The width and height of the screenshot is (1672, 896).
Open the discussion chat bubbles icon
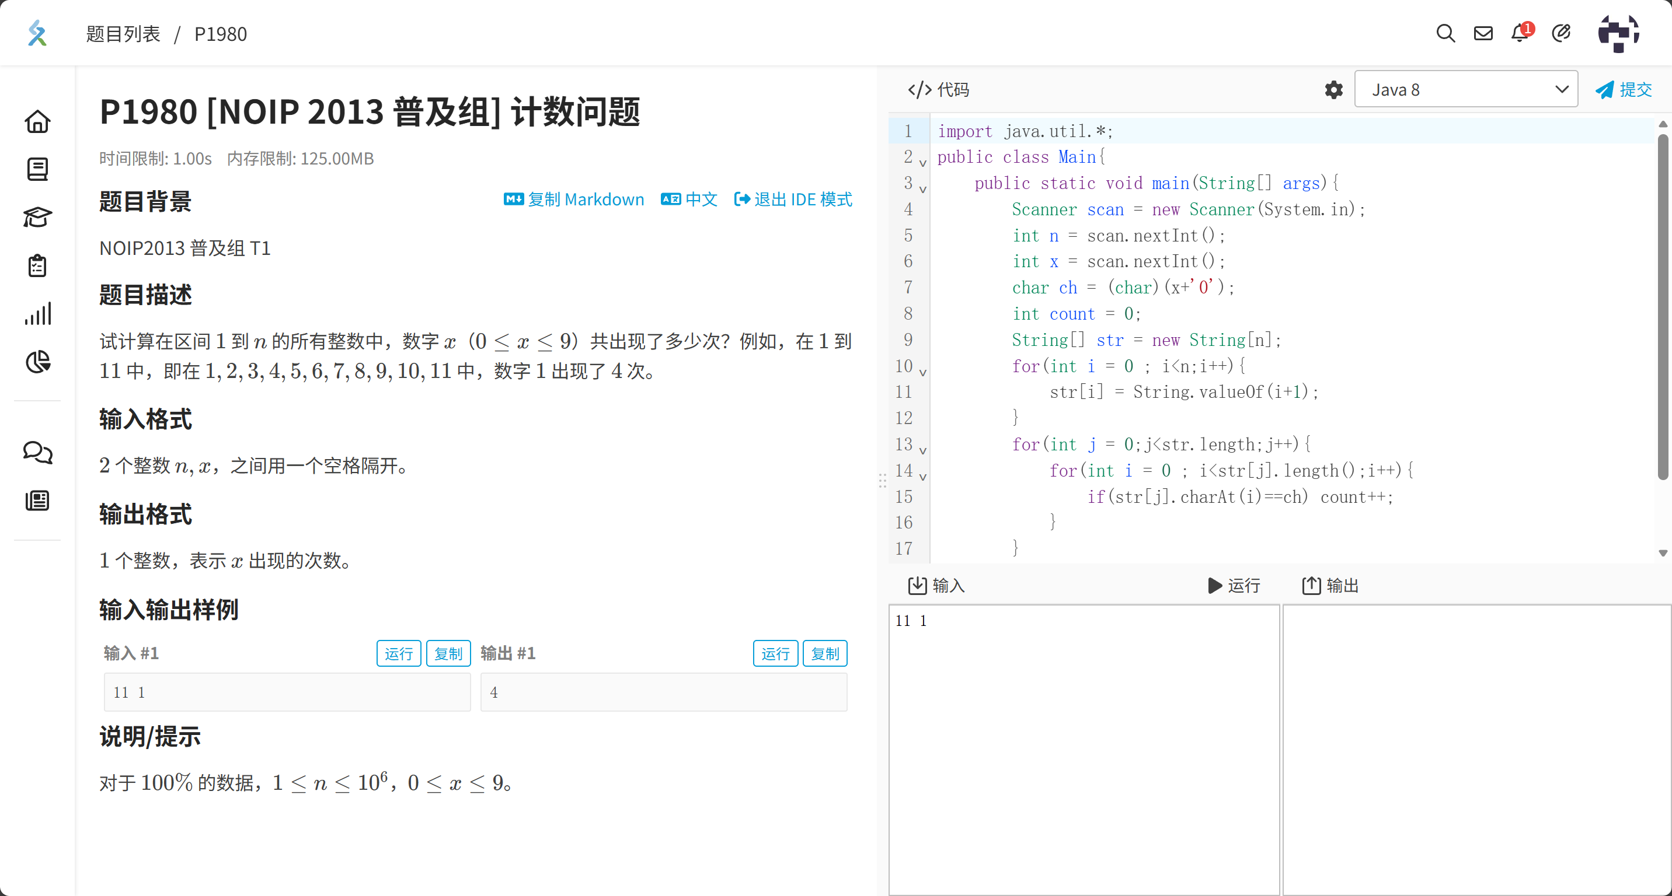[x=37, y=453]
